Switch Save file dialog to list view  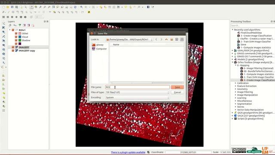pyautogui.click(x=177, y=39)
